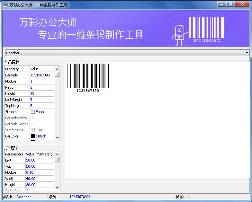Click the Stretch property name
252x202 pixels.
[x=11, y=112]
